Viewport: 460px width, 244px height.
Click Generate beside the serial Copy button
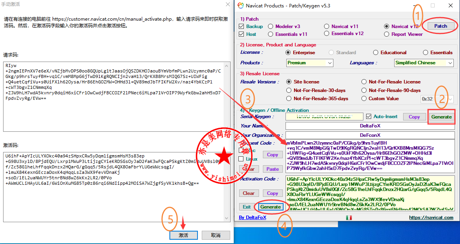coord(441,117)
